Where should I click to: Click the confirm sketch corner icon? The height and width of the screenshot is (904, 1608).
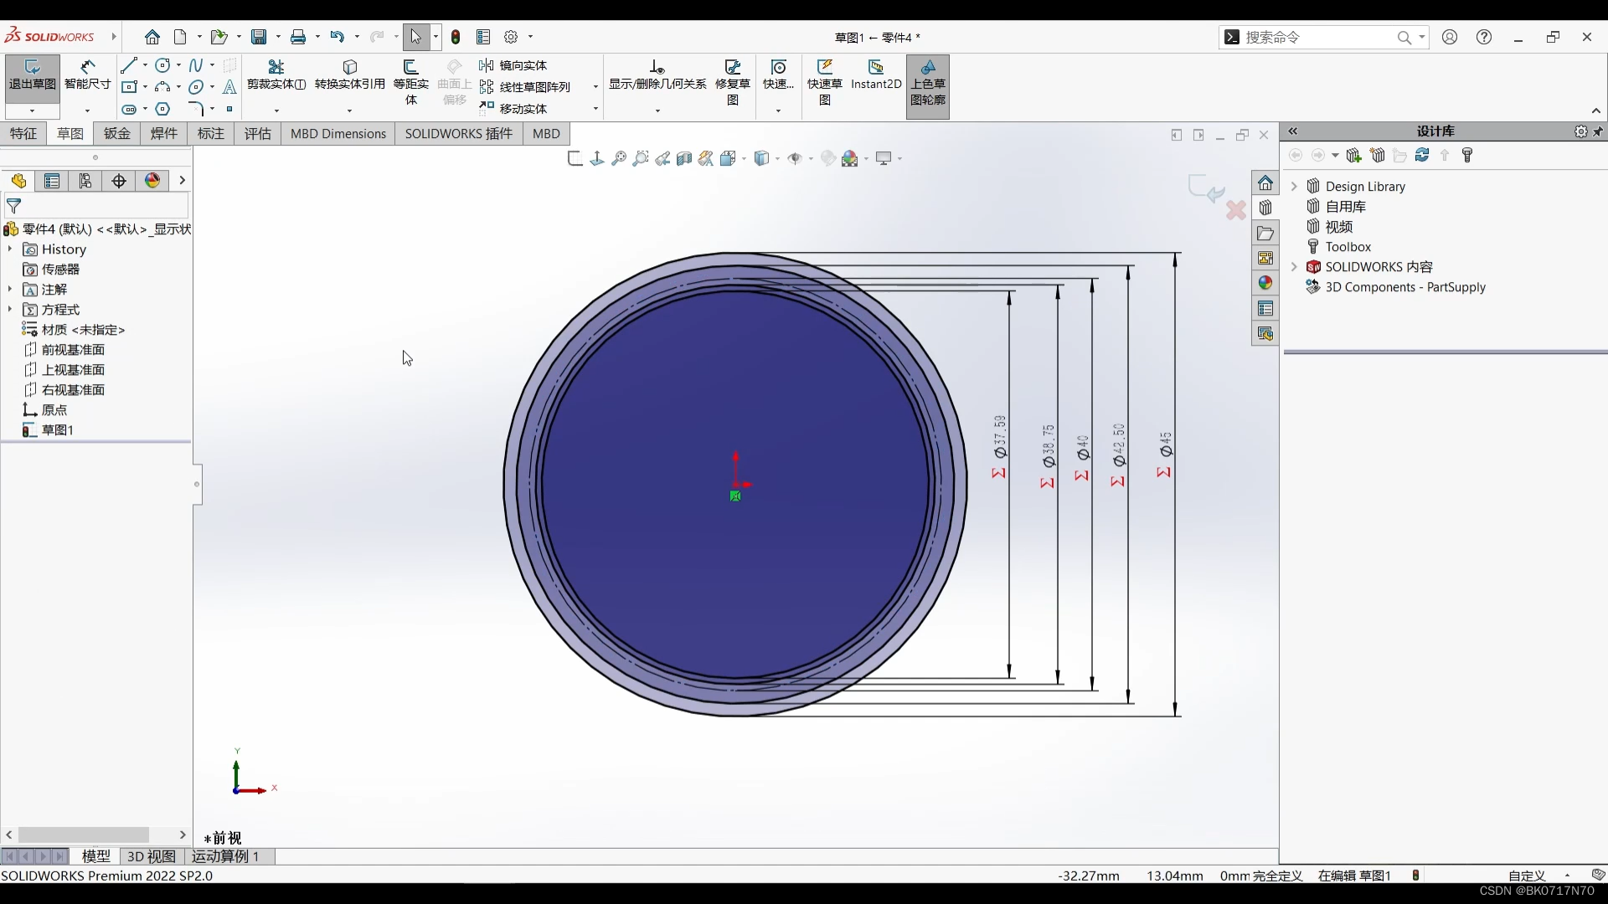1206,188
